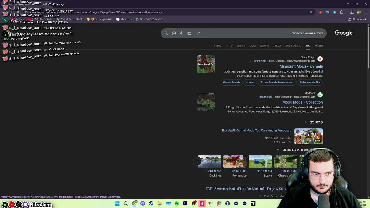
Task: Jump to 'Promenade' moment at 02:18
Action: (x=235, y=166)
